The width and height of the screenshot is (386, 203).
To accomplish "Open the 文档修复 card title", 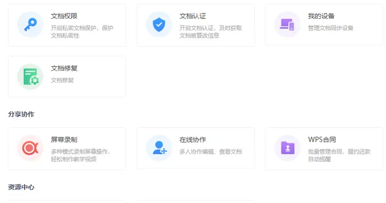I will (x=64, y=68).
